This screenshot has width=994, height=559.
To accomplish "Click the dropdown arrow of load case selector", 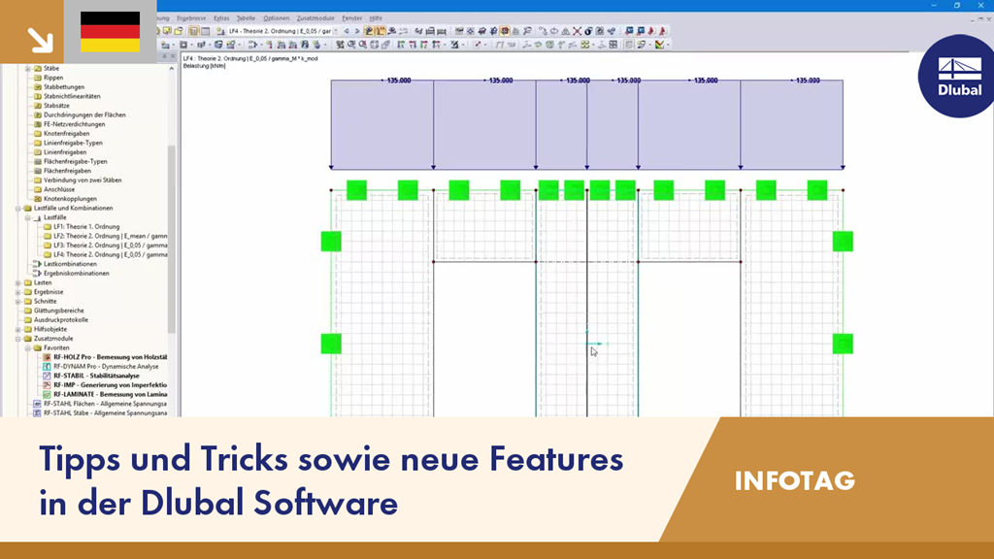I will 335,31.
